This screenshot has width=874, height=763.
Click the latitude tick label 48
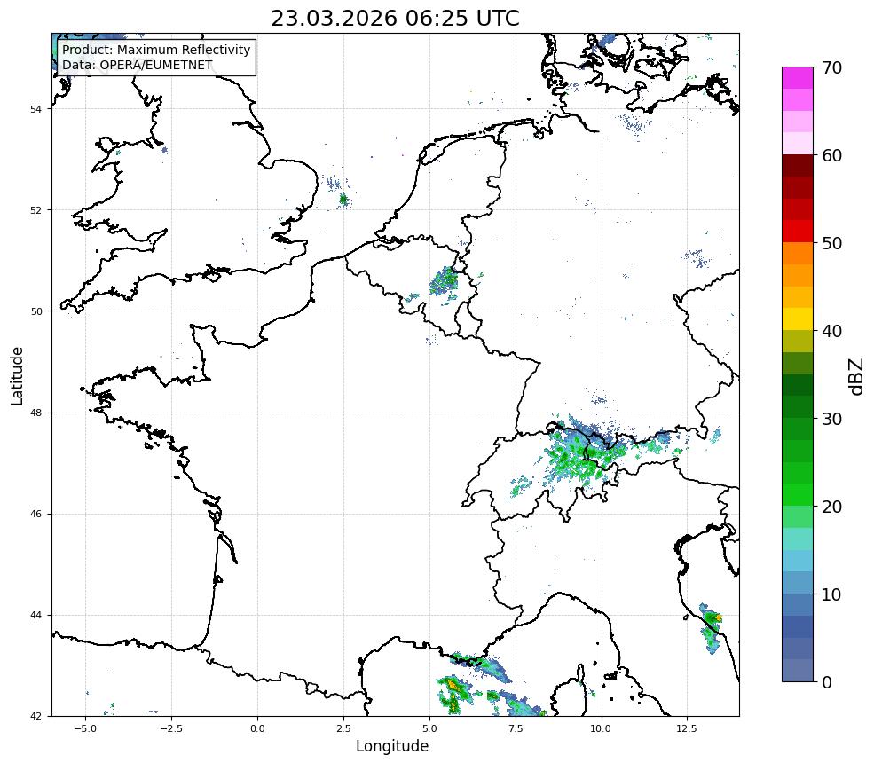pos(35,413)
